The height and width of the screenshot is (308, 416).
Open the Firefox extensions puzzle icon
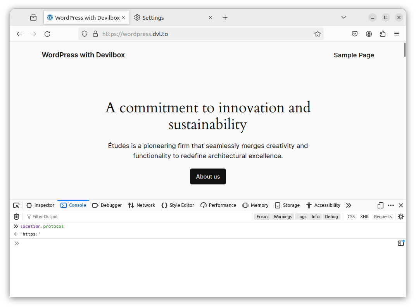pyautogui.click(x=383, y=34)
